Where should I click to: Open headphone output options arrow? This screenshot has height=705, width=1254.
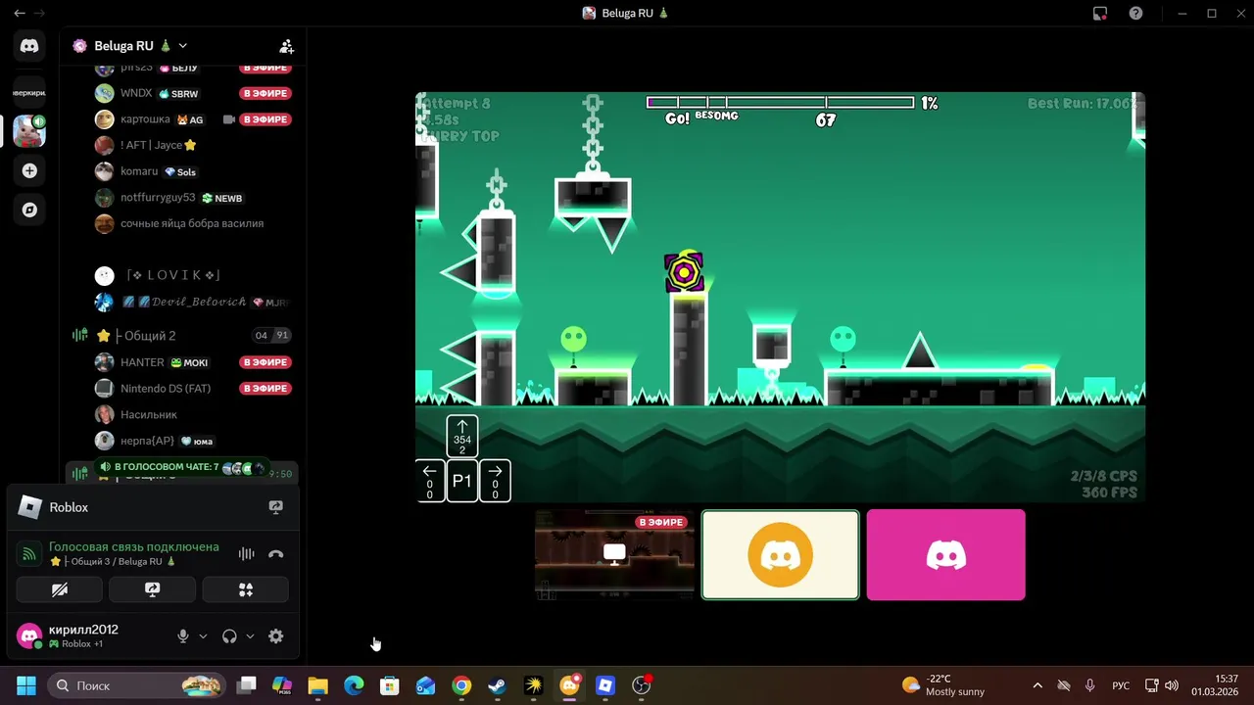(x=250, y=636)
